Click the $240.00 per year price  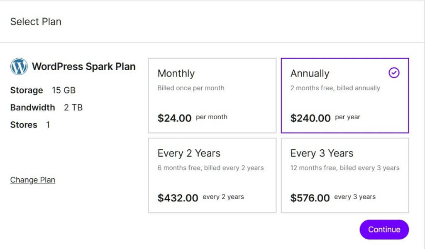(x=325, y=118)
